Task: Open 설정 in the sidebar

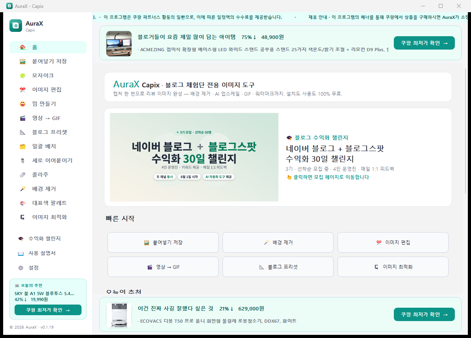Action: tap(48, 268)
